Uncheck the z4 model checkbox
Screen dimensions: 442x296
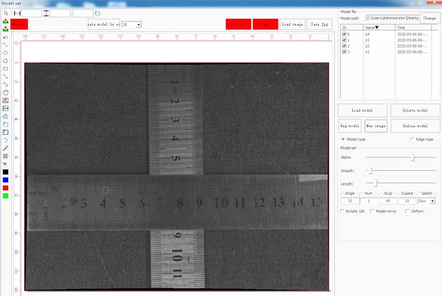pyautogui.click(x=344, y=34)
